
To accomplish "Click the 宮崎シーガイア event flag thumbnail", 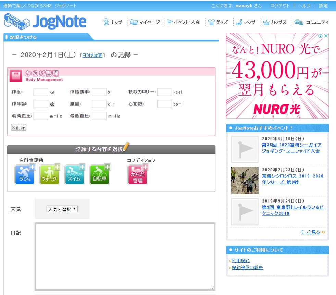I will 245,149.
